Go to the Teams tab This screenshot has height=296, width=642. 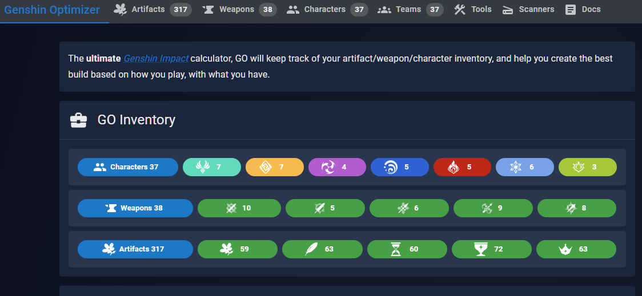coord(410,9)
